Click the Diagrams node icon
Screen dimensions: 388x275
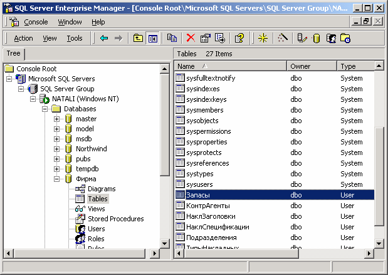80,189
